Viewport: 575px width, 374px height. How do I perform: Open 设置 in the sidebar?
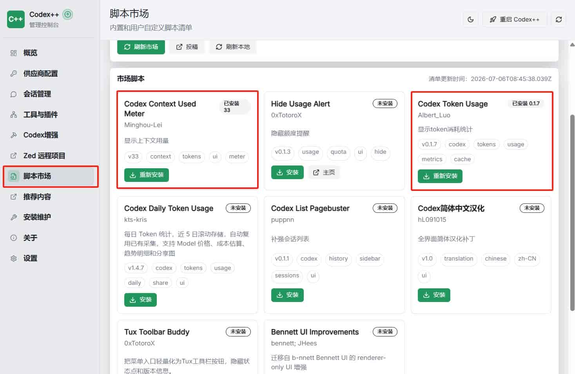(49, 258)
